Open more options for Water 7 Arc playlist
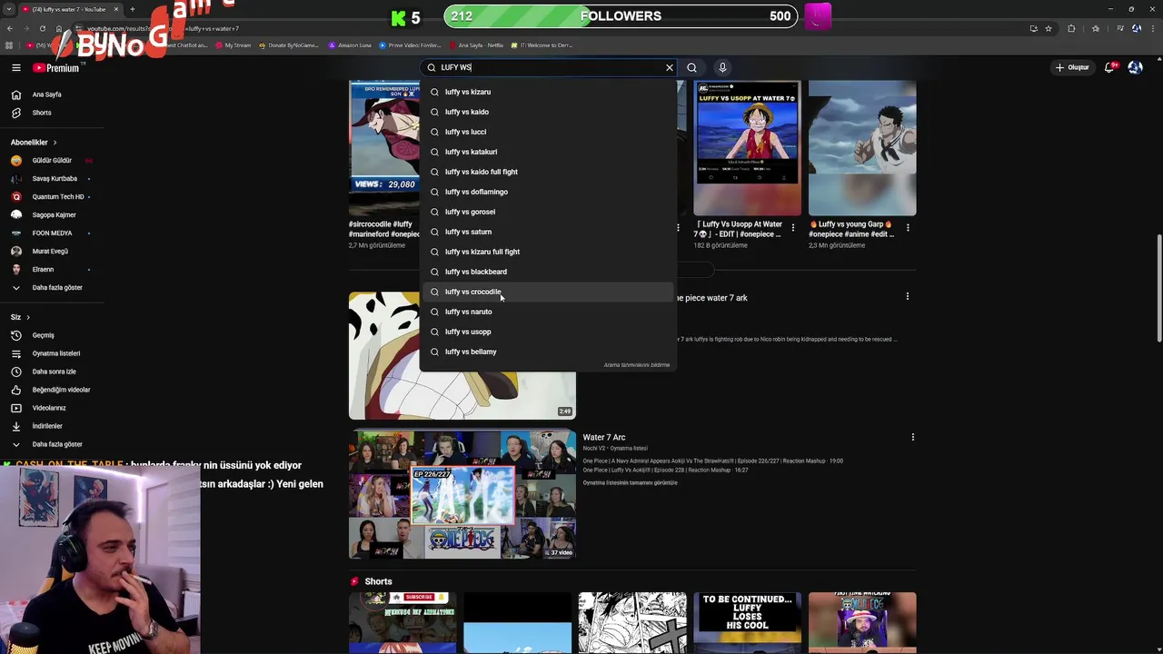This screenshot has width=1163, height=654. 912,438
